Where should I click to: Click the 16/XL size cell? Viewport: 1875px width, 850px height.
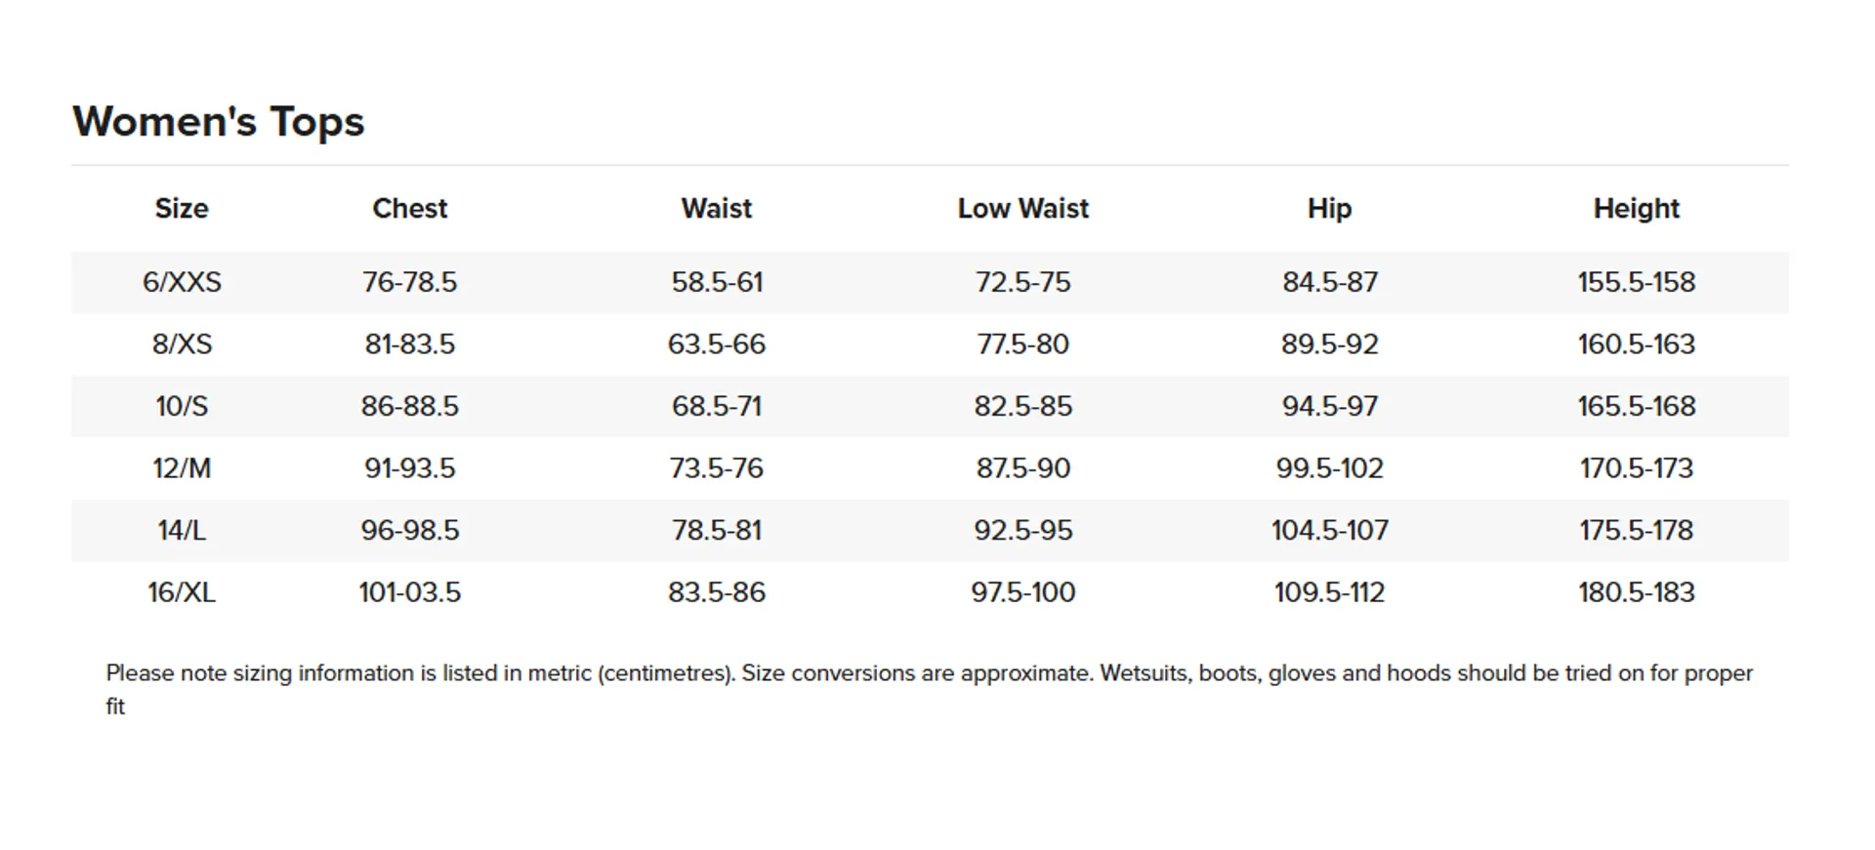pyautogui.click(x=182, y=591)
